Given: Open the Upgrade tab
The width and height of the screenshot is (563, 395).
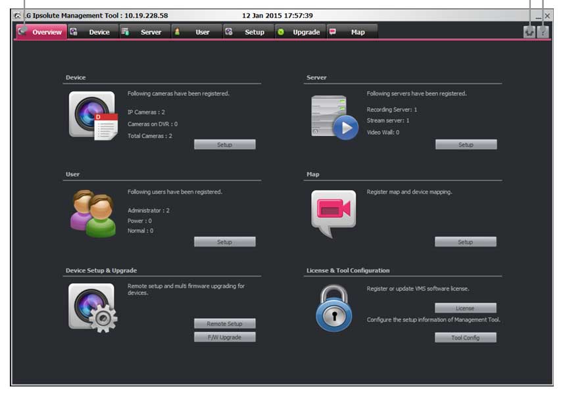Looking at the screenshot, I should pos(299,32).
